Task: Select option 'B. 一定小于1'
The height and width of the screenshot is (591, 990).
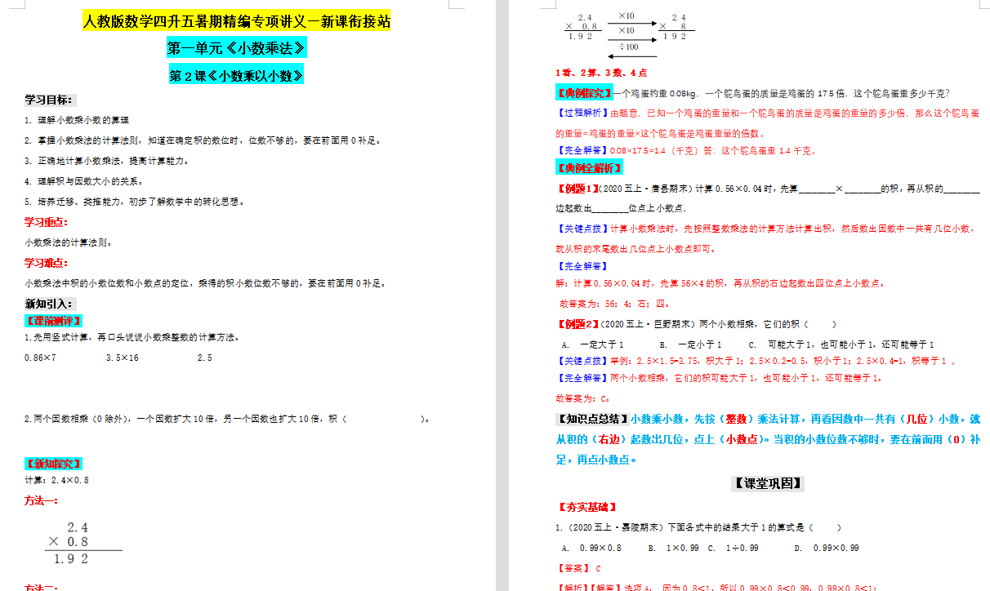Action: [x=691, y=344]
